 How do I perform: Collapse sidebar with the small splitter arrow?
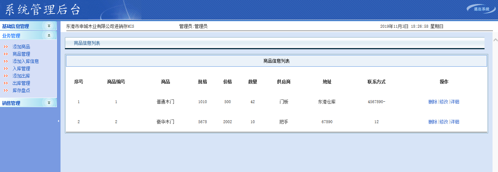(59, 121)
